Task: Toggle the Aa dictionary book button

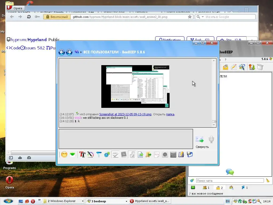Action: click(x=124, y=155)
